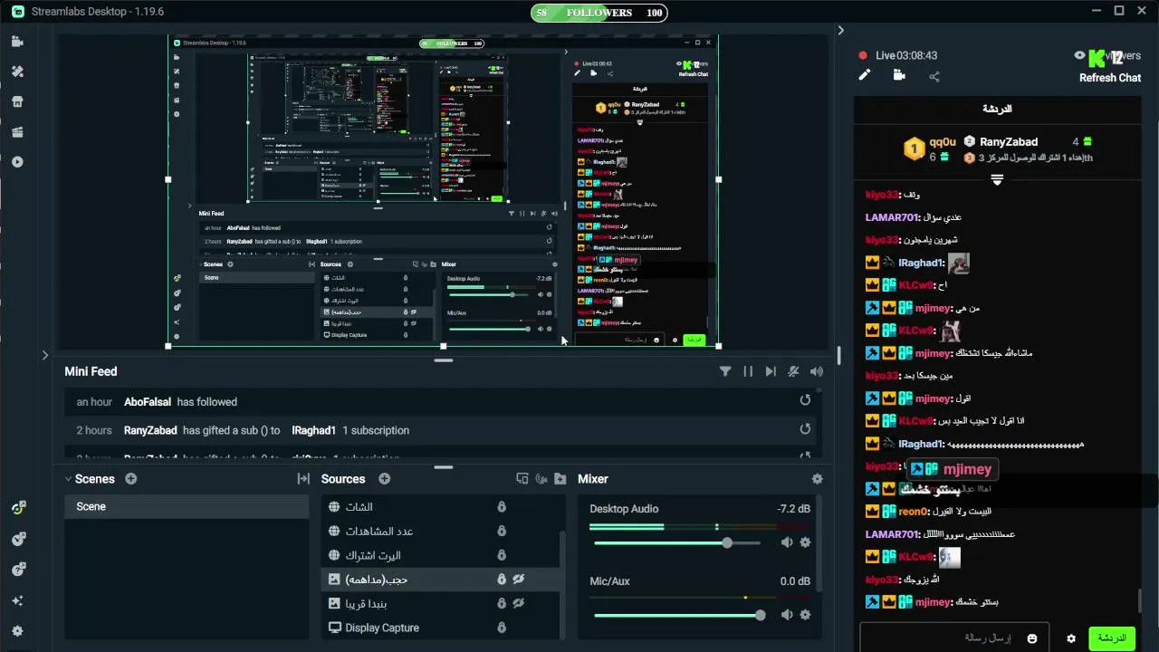This screenshot has width=1159, height=652.
Task: Send message with green الدردشة button
Action: coord(1112,638)
